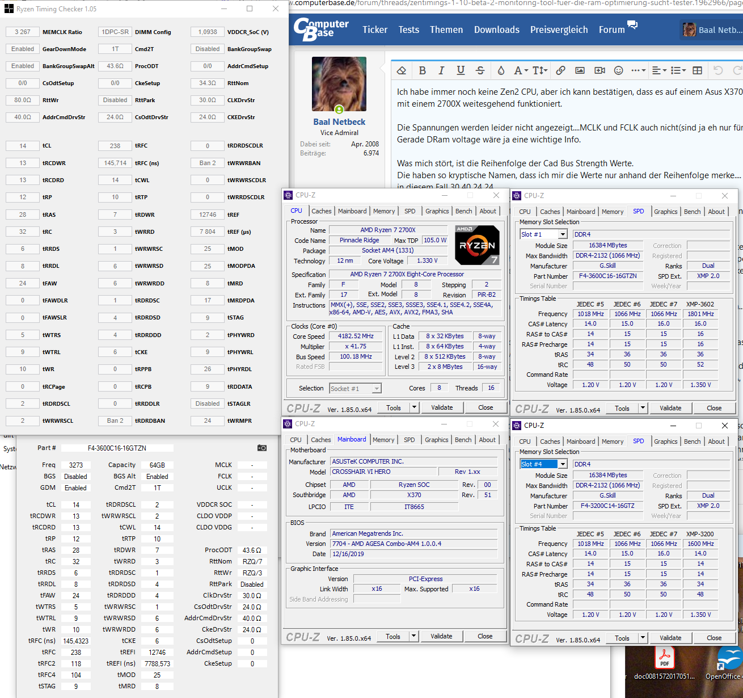Click the Ryzen Timing Checker title icon
The width and height of the screenshot is (743, 698).
9,9
